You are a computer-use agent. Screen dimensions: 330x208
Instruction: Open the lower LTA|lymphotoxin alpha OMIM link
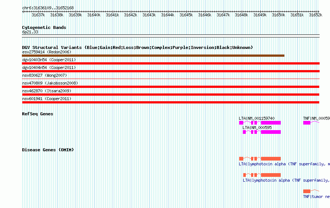[x=286, y=181]
